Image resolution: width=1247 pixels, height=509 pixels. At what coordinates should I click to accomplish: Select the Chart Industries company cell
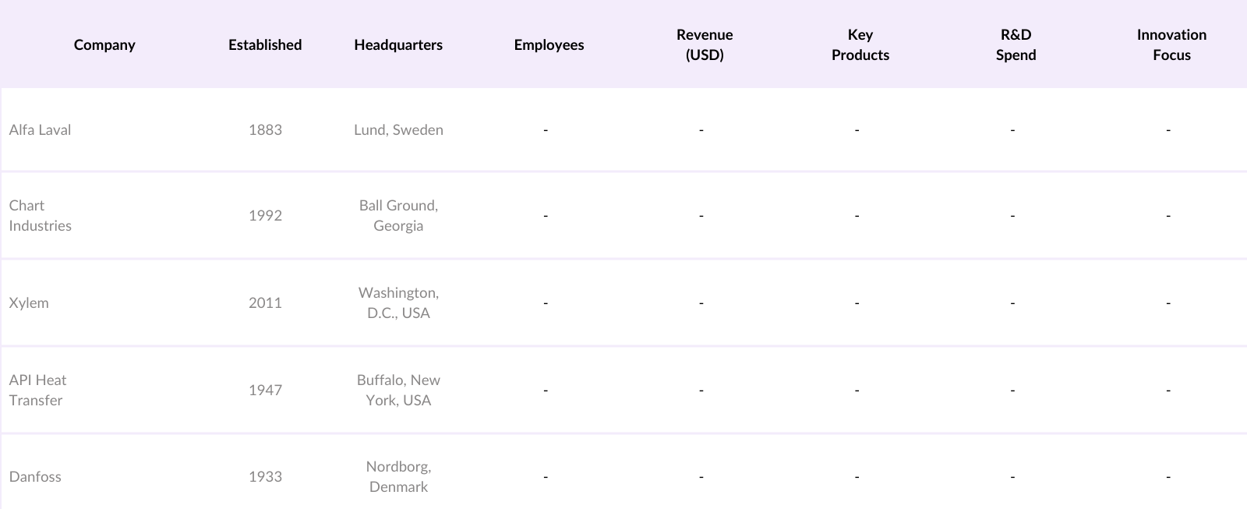(41, 216)
